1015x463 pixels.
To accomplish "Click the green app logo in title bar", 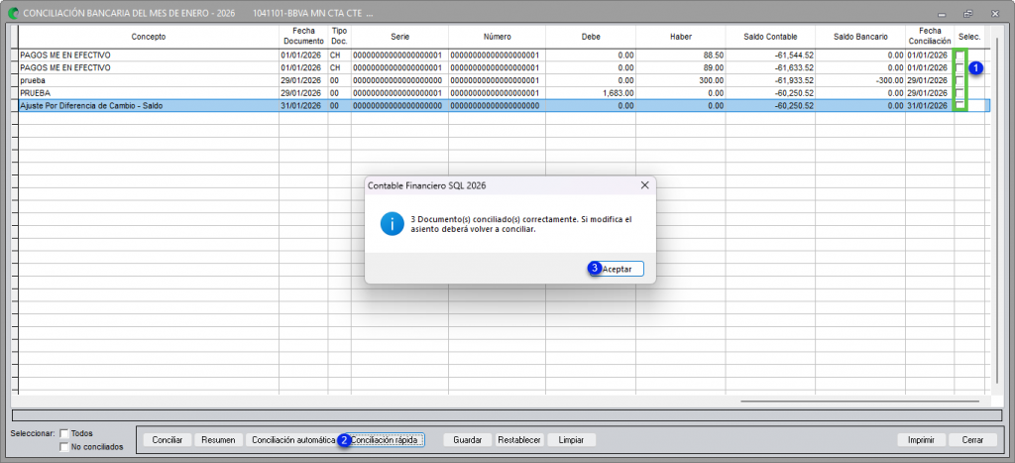I will [13, 13].
